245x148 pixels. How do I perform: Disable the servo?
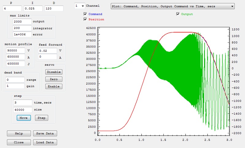point(54,72)
